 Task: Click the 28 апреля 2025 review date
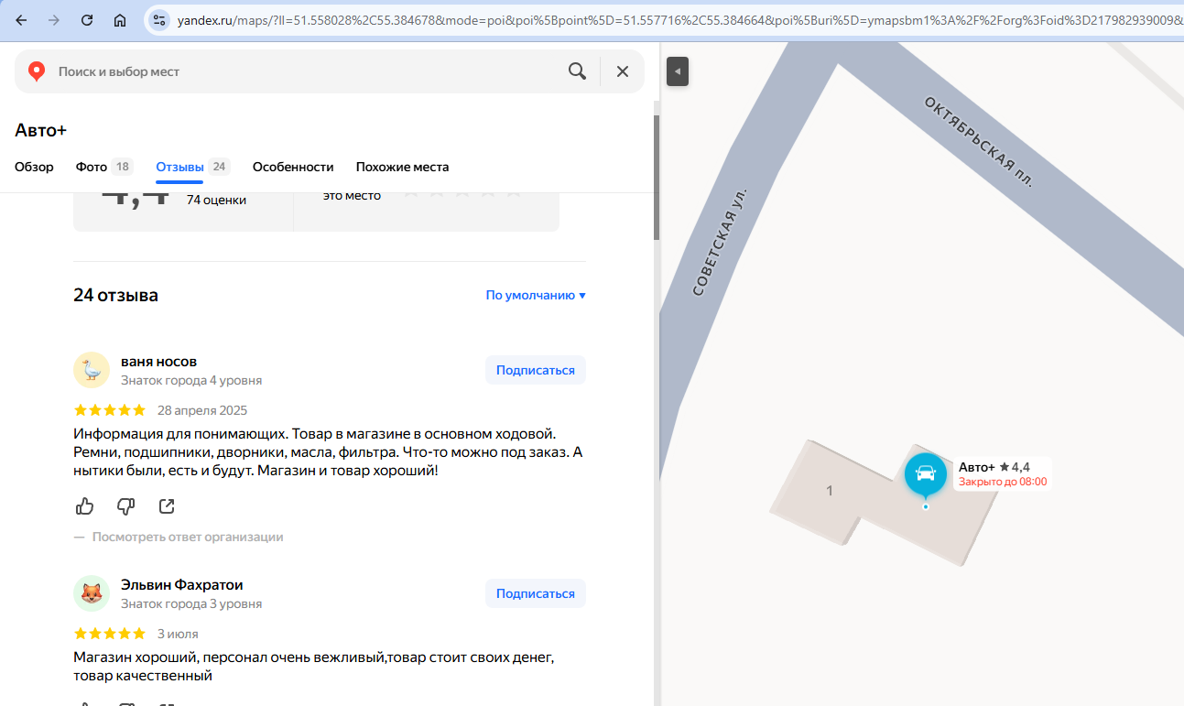point(202,410)
